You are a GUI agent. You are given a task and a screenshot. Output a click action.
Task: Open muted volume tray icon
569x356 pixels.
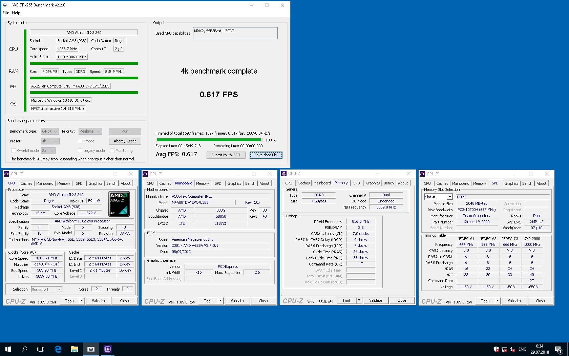(x=512, y=349)
